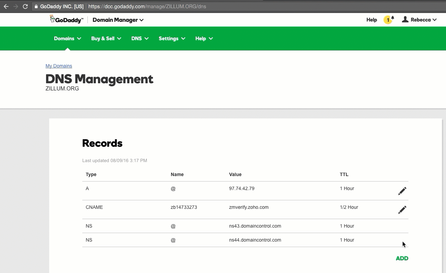
Task: Edit the CNAME record with pencil icon
Action: (402, 210)
